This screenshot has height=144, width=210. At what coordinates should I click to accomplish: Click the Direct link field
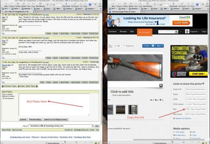pos(196,94)
